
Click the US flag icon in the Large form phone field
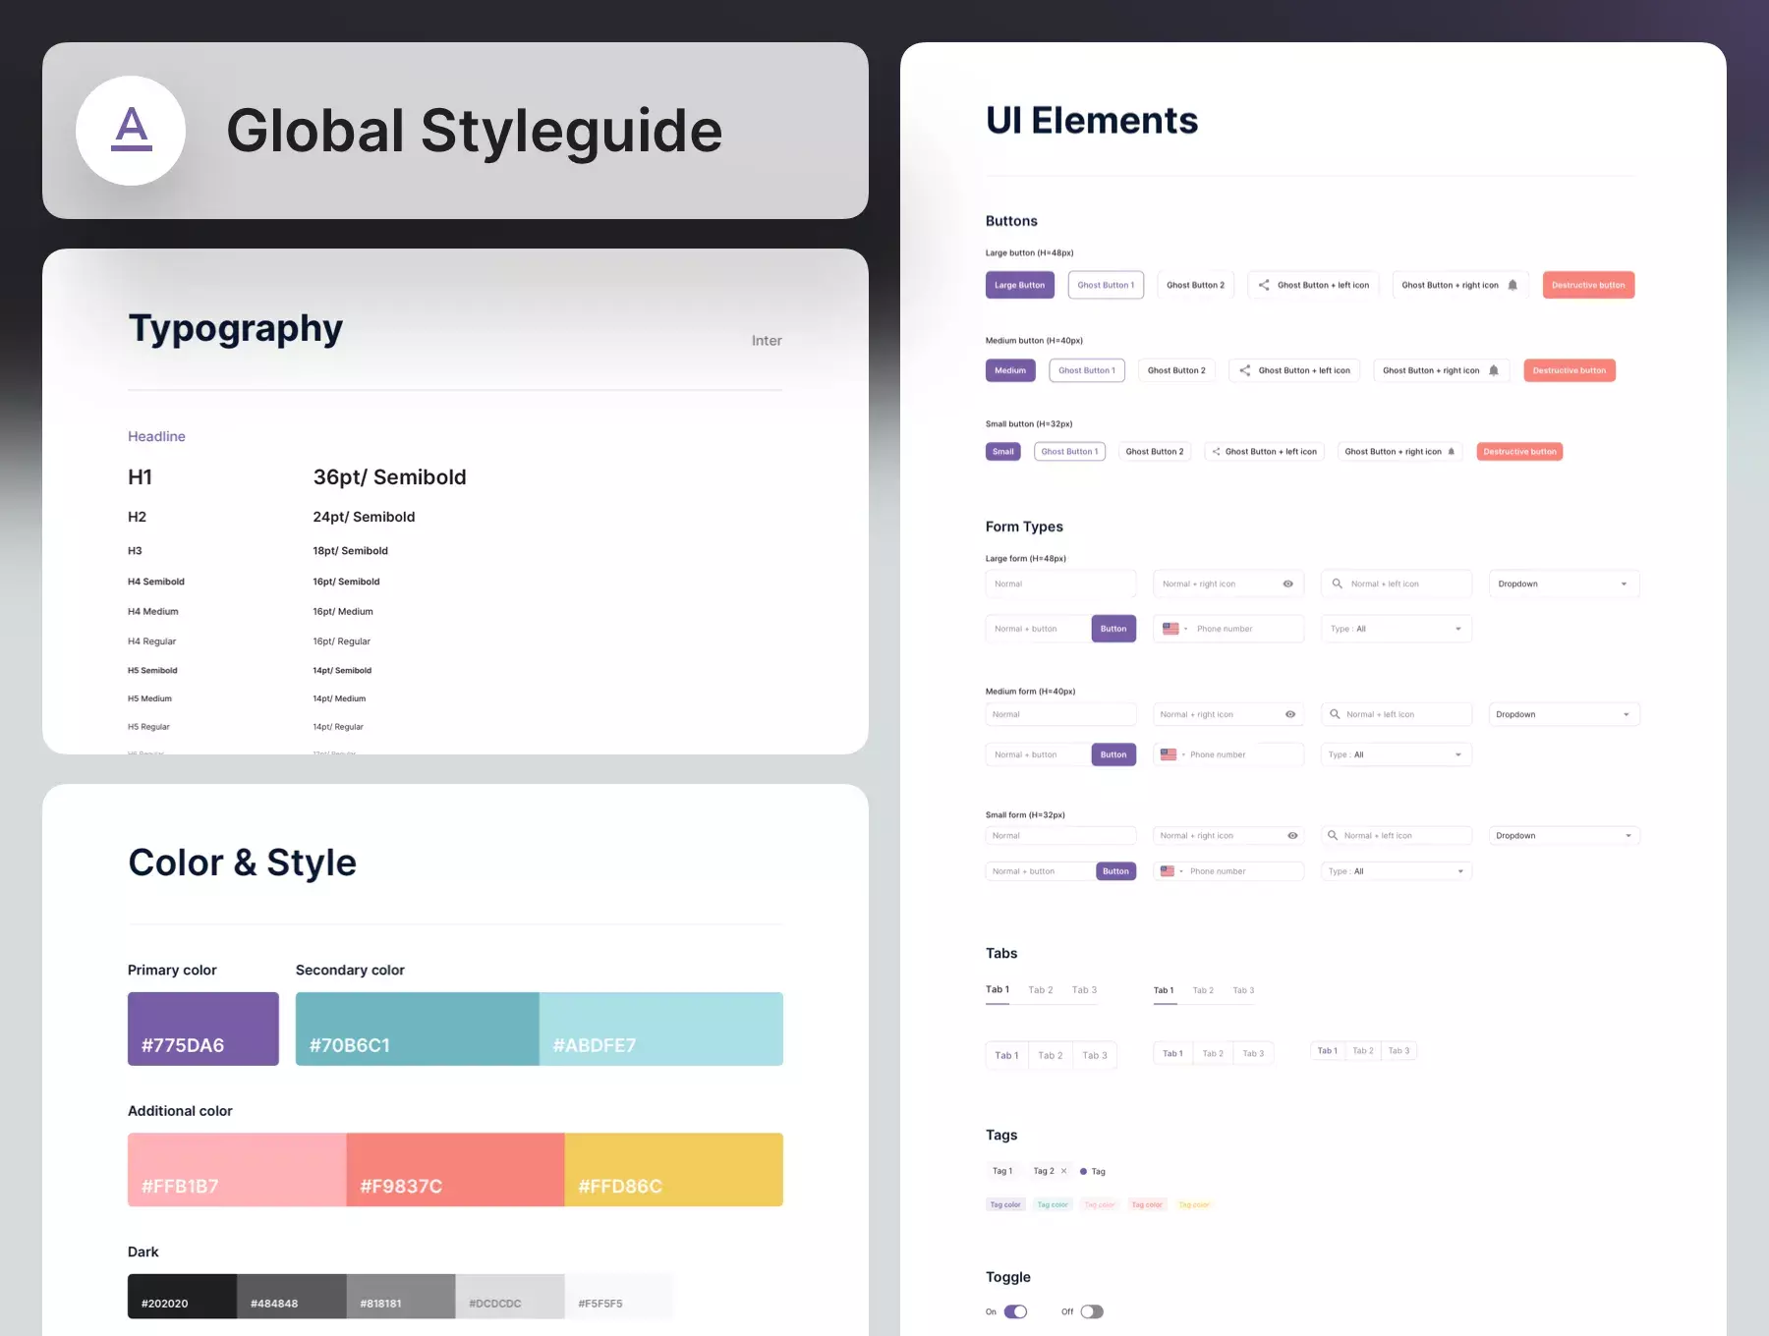click(x=1170, y=629)
